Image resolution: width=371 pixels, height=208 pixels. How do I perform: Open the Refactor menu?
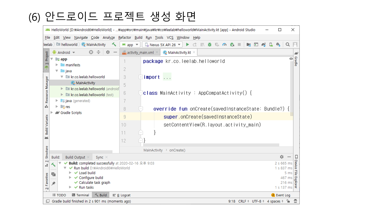pyautogui.click(x=125, y=38)
